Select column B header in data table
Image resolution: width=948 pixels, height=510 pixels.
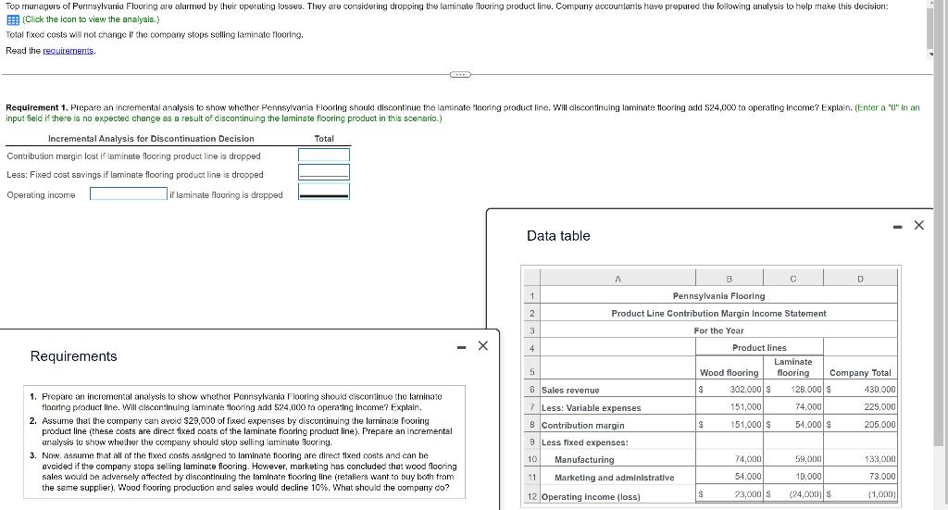point(730,279)
